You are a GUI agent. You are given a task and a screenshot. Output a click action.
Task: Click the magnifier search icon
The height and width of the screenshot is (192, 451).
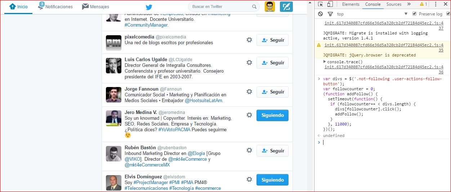[x=254, y=6]
